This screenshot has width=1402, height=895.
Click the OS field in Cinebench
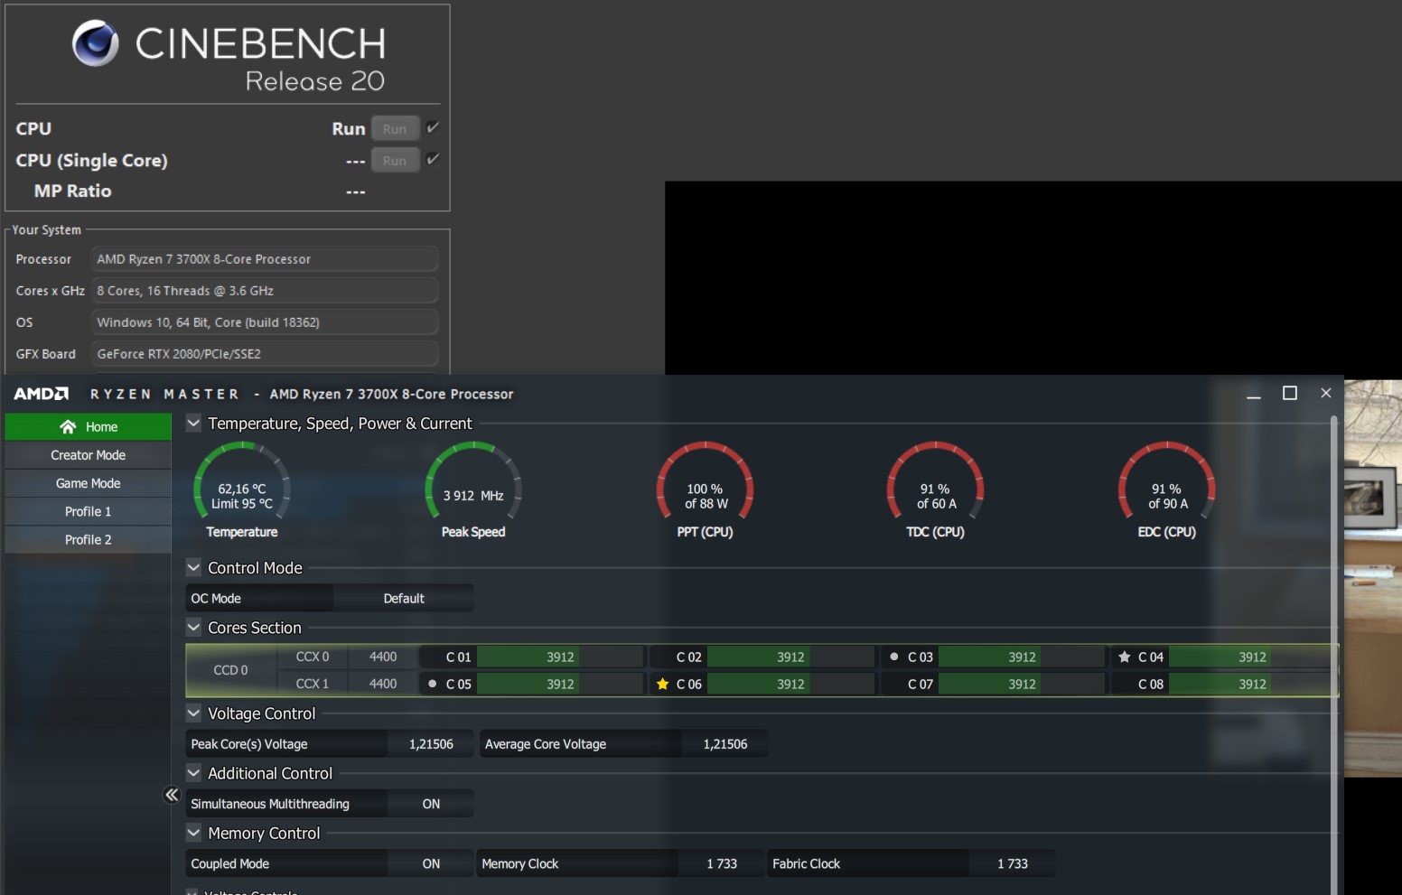tap(265, 322)
